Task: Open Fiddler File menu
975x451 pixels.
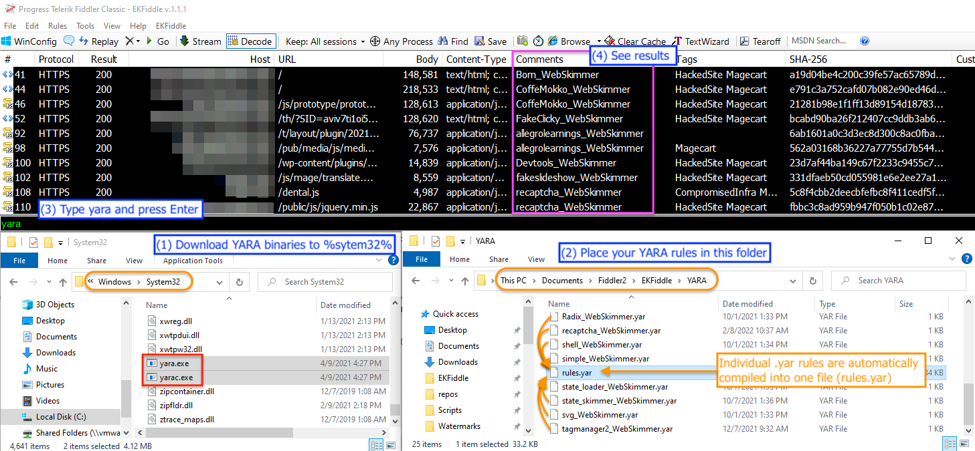Action: point(10,26)
